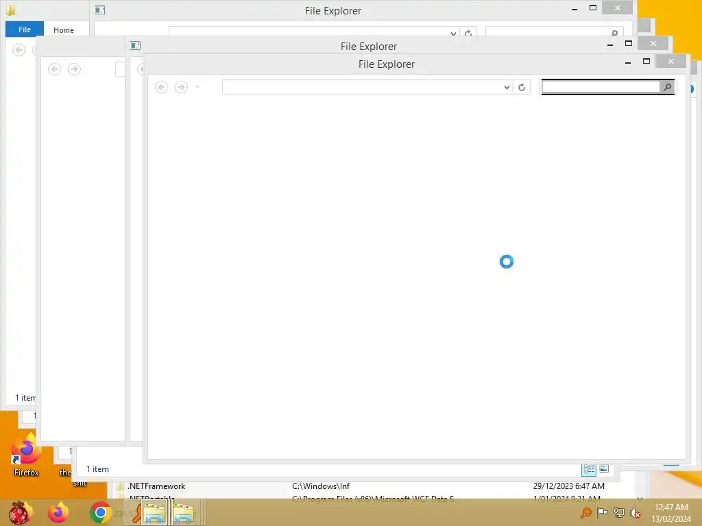Open system menu icon of middle File Explorer
This screenshot has height=526, width=702.
(x=135, y=45)
